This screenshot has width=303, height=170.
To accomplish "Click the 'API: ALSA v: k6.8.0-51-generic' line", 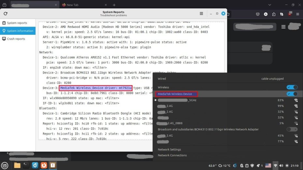I will pyautogui.click(x=86, y=37).
